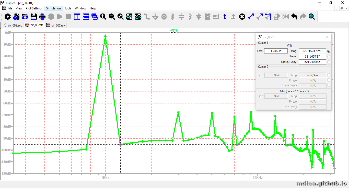The image size is (349, 188).
Task: Select the SPICE directive tool
Action: pyautogui.click(x=233, y=17)
